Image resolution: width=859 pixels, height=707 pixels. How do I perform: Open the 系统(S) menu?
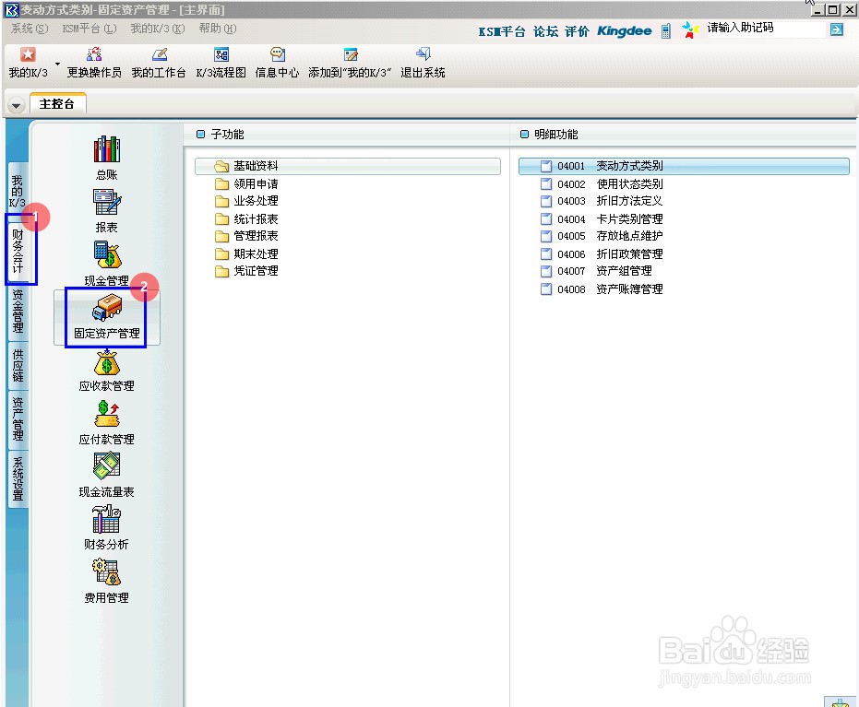(30, 29)
